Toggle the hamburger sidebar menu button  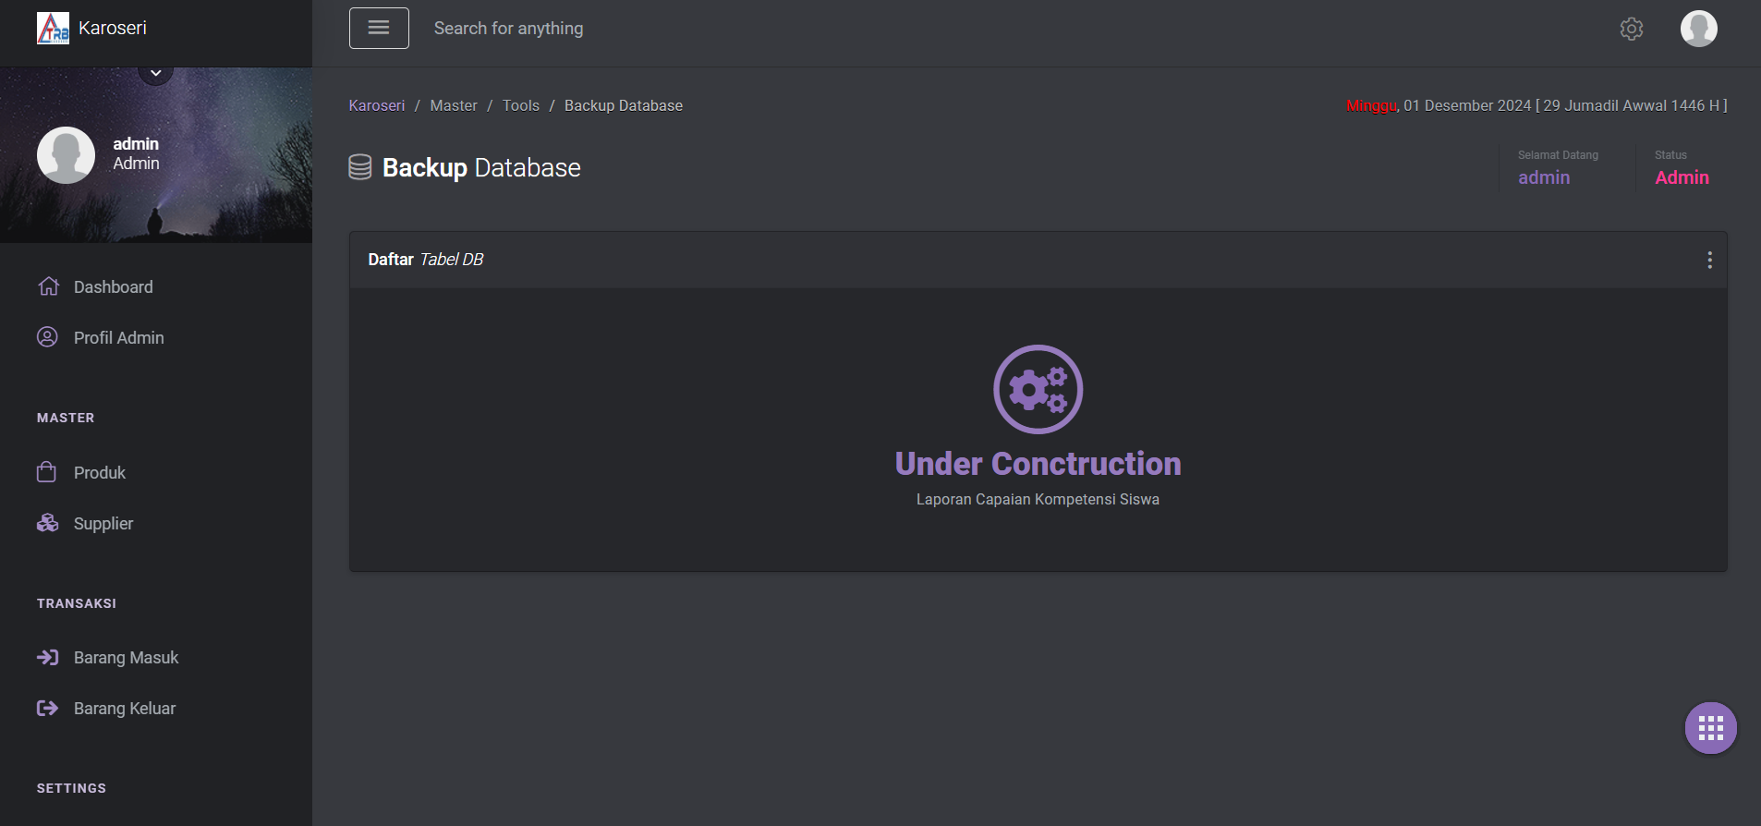(x=379, y=28)
